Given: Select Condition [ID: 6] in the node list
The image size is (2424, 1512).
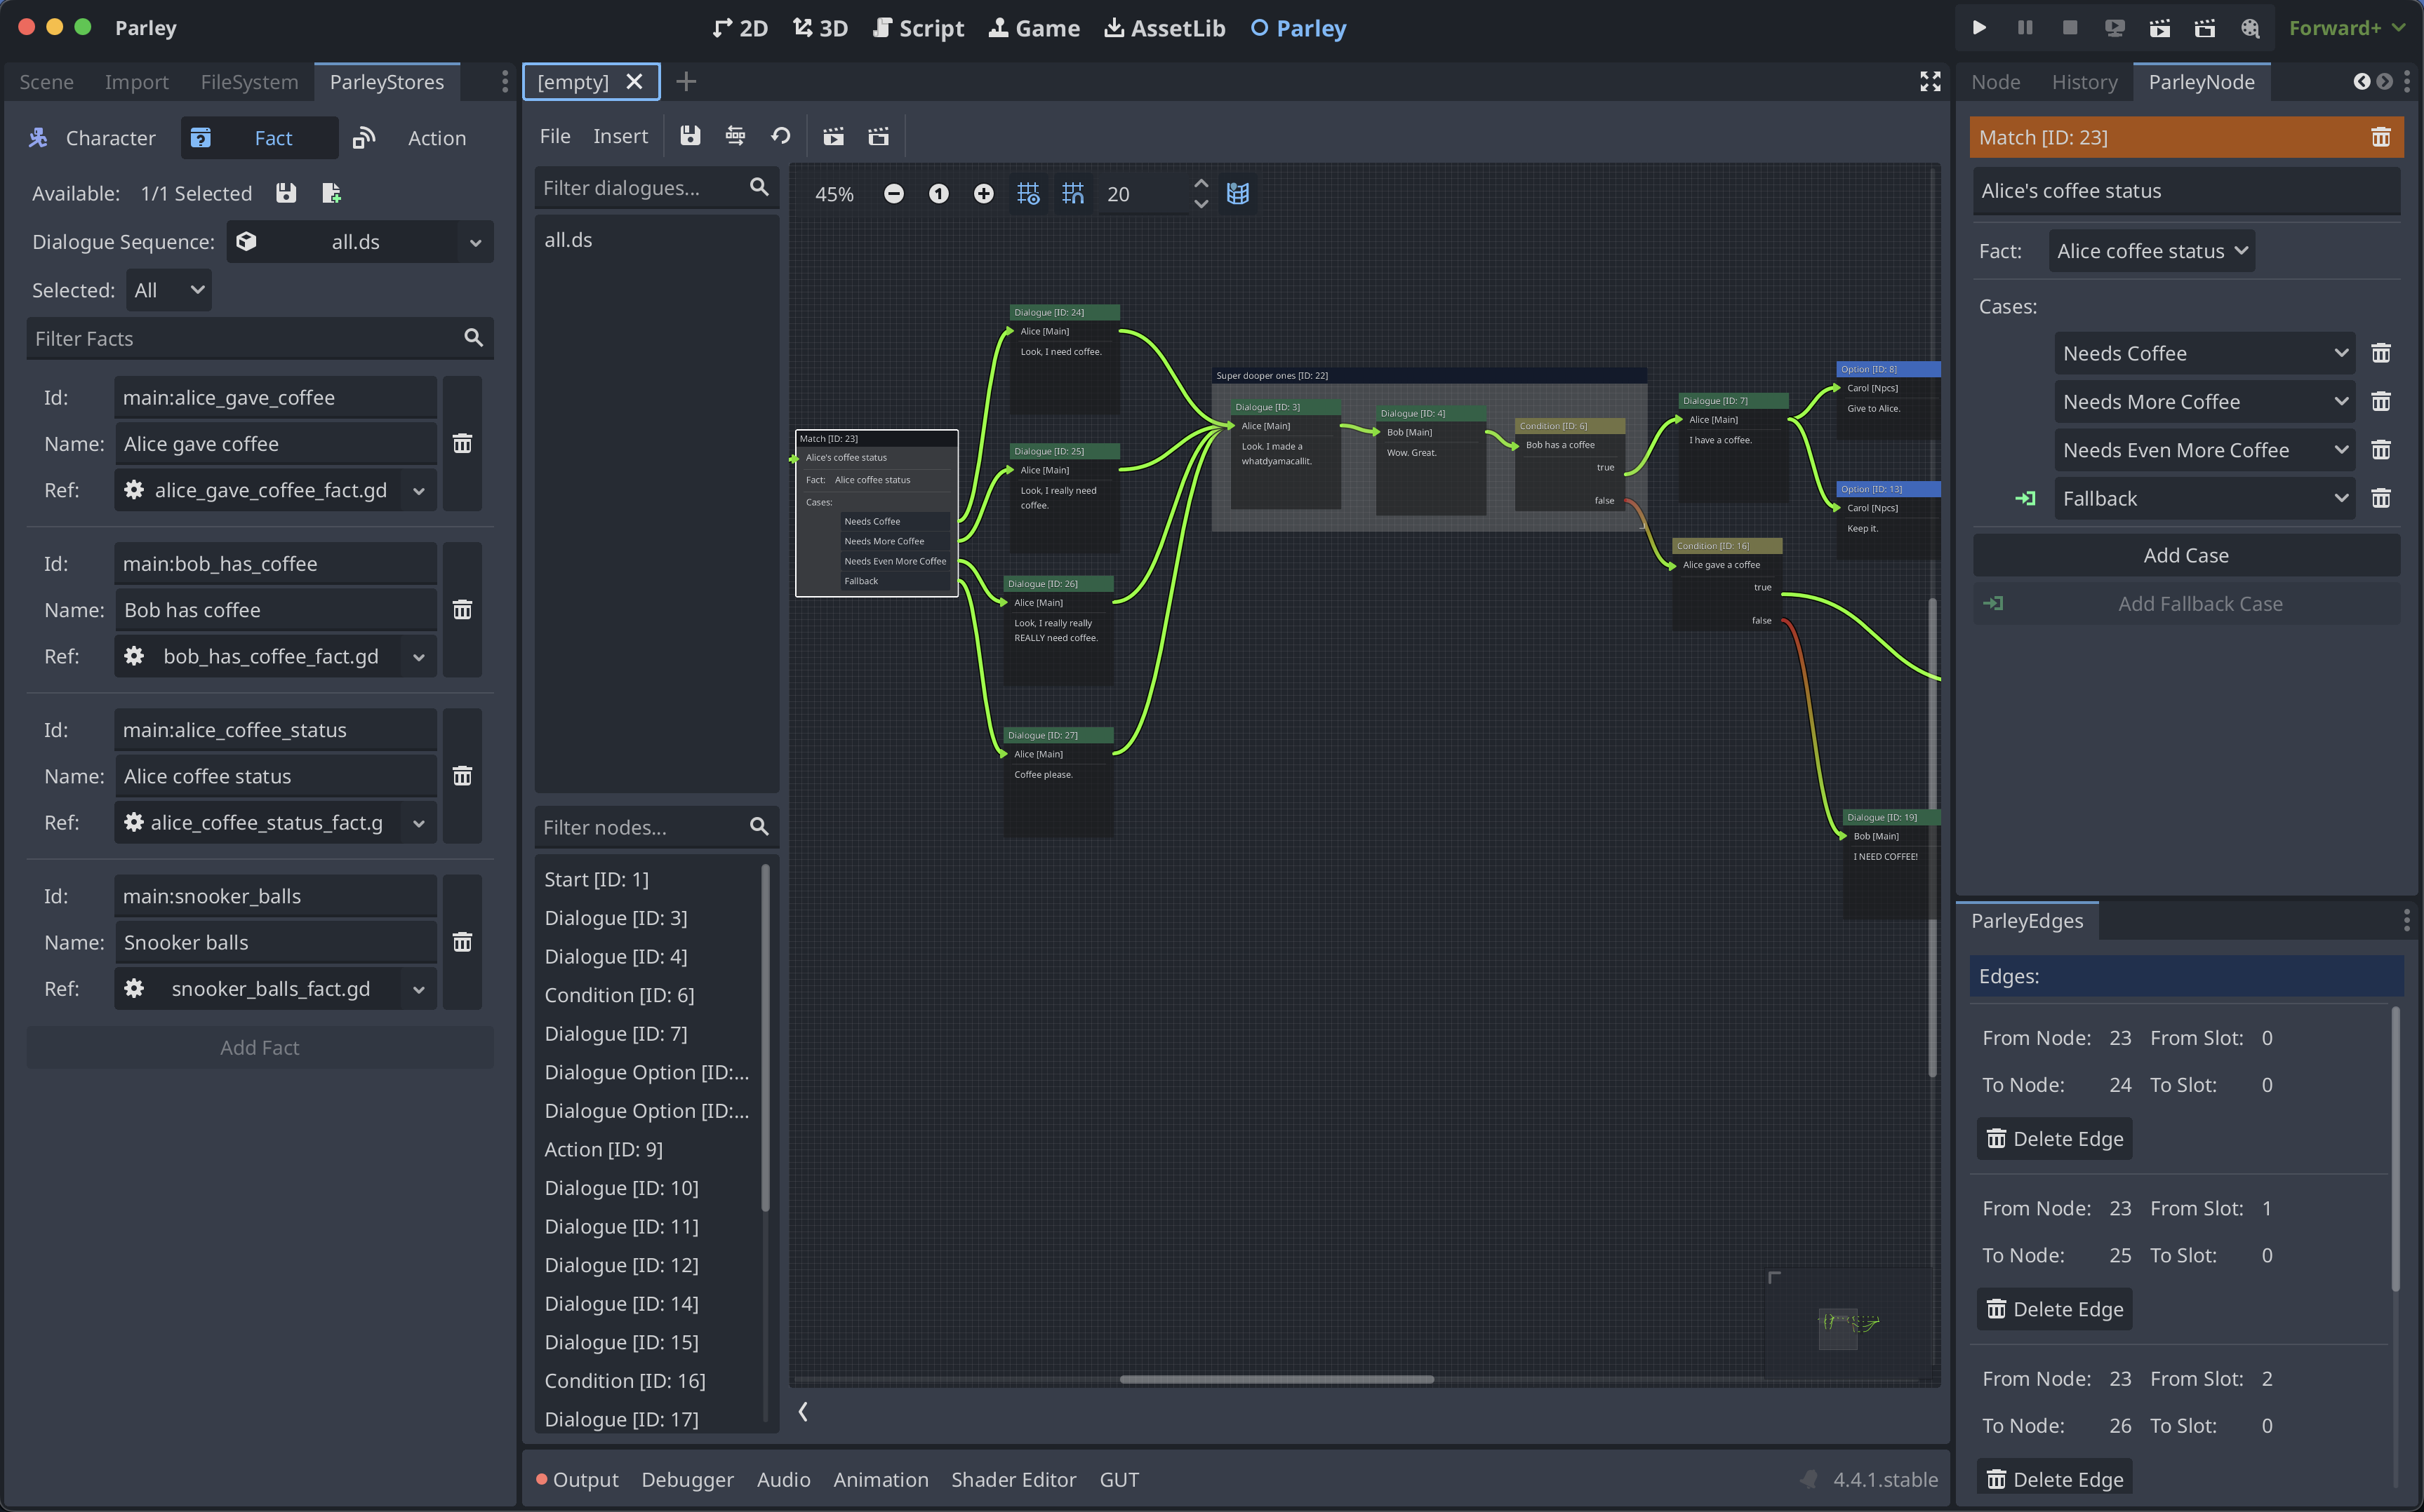Looking at the screenshot, I should [618, 995].
